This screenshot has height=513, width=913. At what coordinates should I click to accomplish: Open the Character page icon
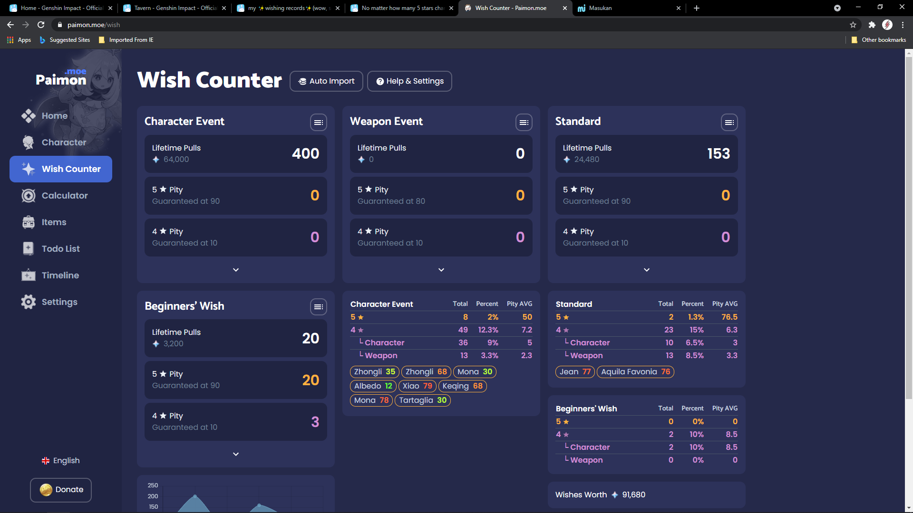coord(29,142)
